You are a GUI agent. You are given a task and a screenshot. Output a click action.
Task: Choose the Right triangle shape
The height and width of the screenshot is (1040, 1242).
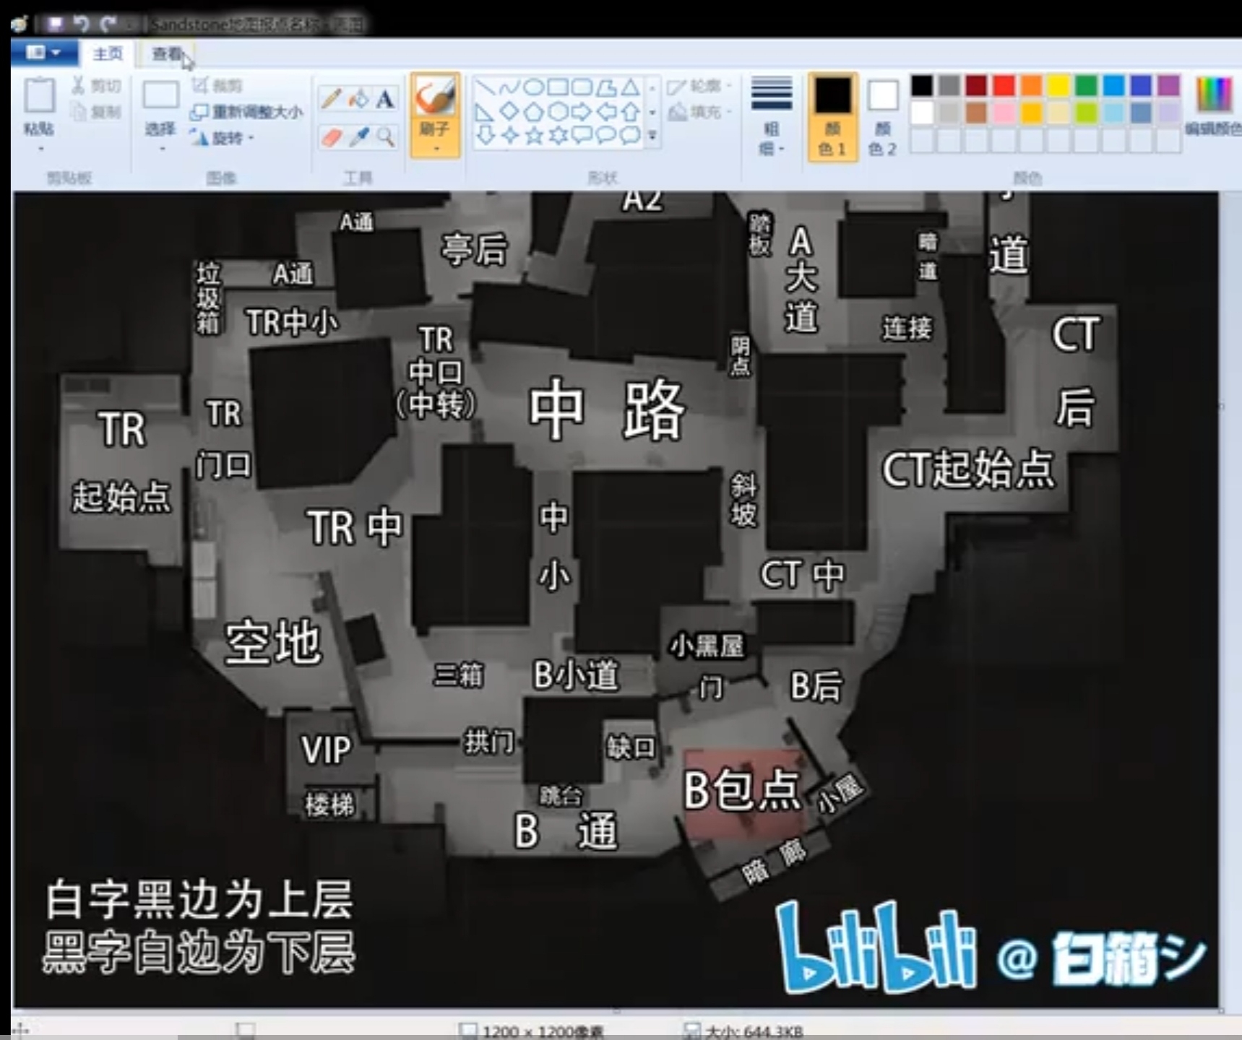coord(486,112)
